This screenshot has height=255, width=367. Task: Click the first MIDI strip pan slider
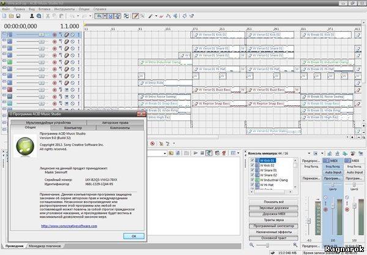pos(333,185)
